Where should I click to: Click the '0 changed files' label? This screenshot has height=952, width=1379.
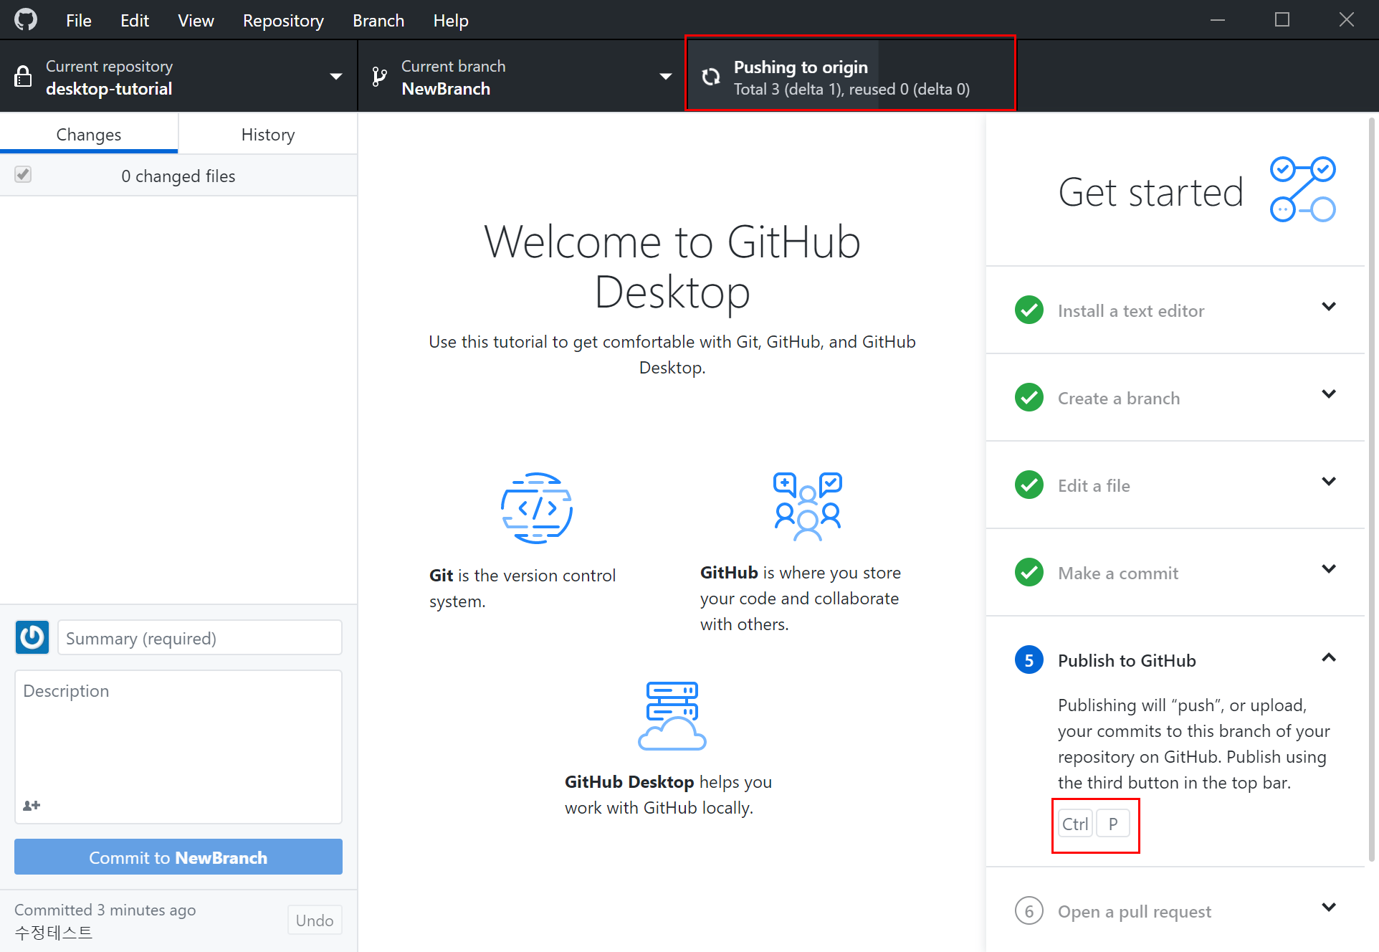pos(178,176)
